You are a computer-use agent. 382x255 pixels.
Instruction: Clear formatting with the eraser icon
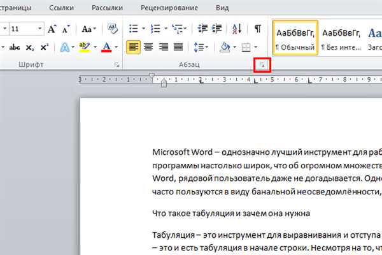(x=113, y=29)
